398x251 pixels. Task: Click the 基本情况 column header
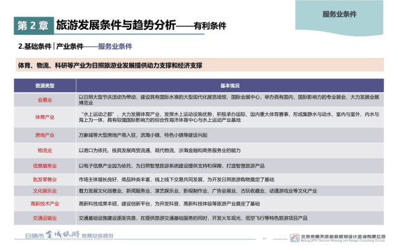[x=230, y=86]
